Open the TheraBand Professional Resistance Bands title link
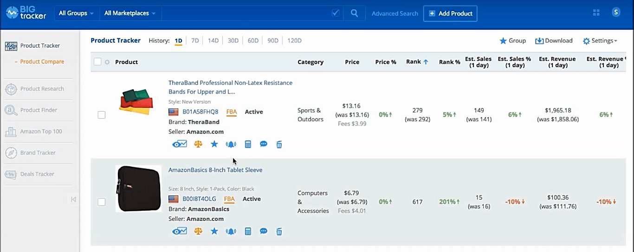The width and height of the screenshot is (634, 252). [230, 87]
